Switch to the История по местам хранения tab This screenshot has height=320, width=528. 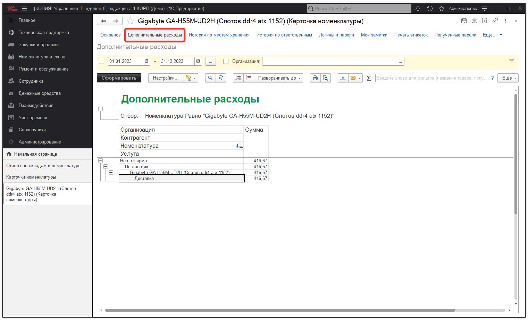[x=219, y=35]
